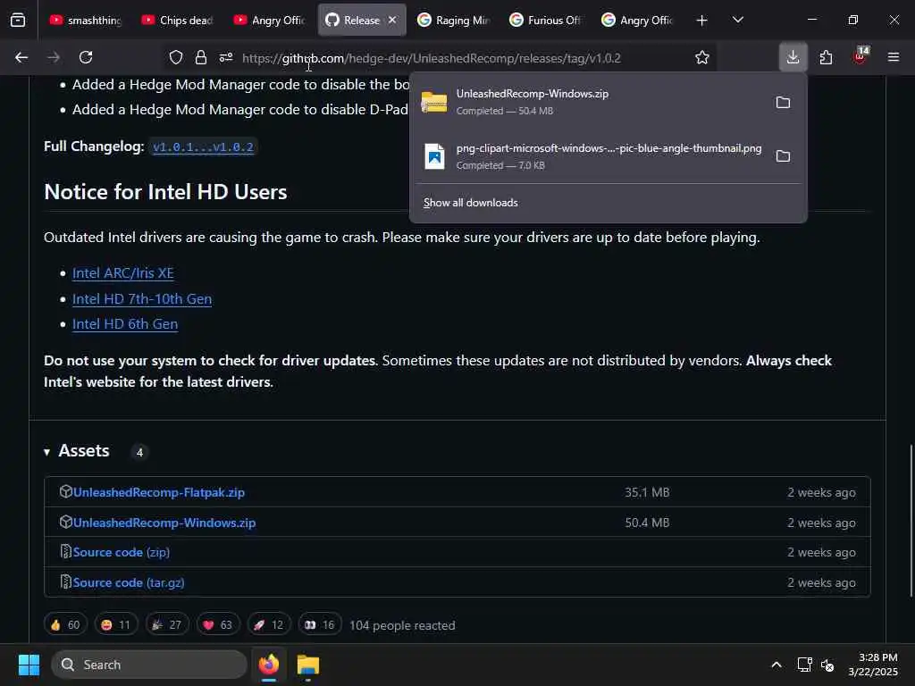Open the uBlock extension icon with badge 14
The width and height of the screenshot is (915, 686).
click(860, 56)
